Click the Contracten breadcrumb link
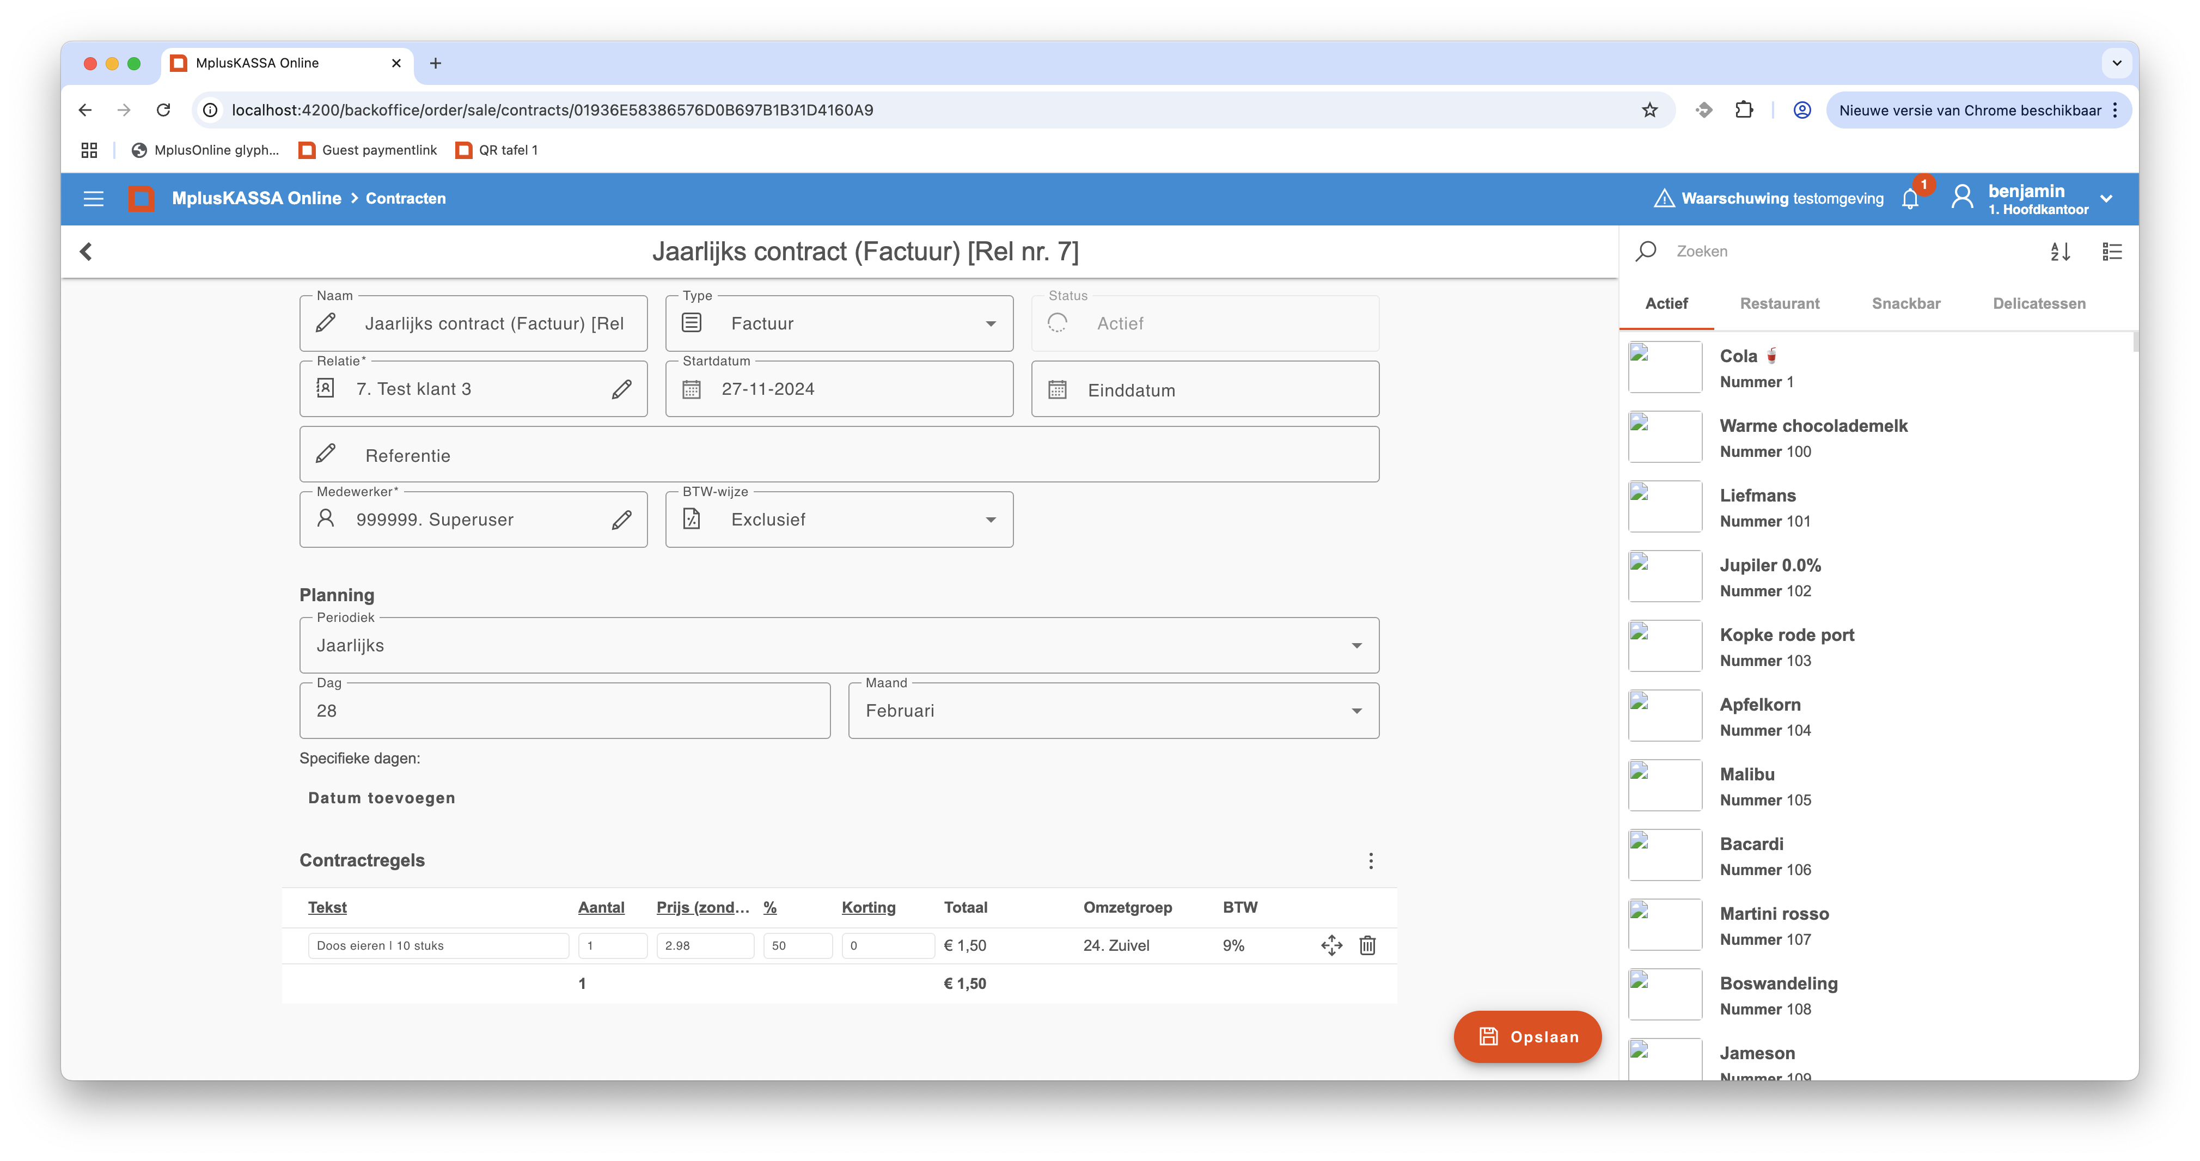This screenshot has width=2200, height=1161. [406, 198]
